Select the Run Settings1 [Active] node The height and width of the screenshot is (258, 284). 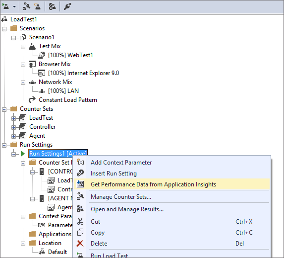58,154
